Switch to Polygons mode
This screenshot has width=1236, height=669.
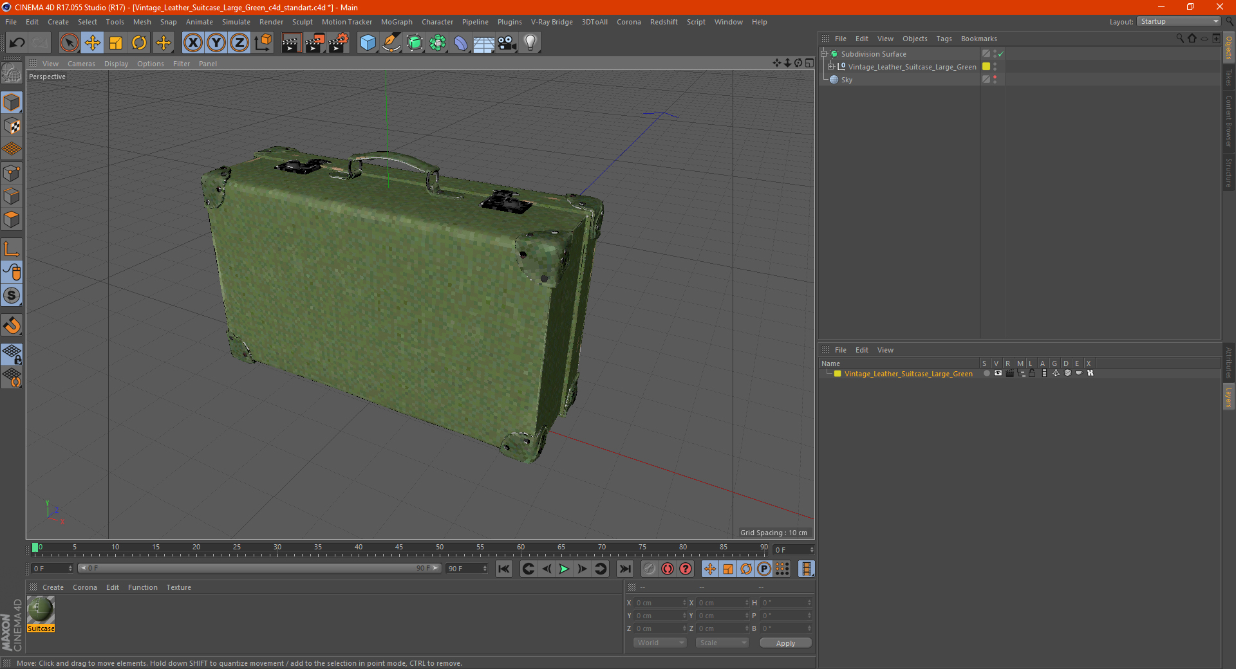(x=12, y=219)
